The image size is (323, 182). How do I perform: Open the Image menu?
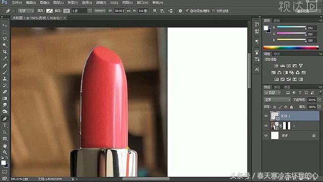(45, 3)
